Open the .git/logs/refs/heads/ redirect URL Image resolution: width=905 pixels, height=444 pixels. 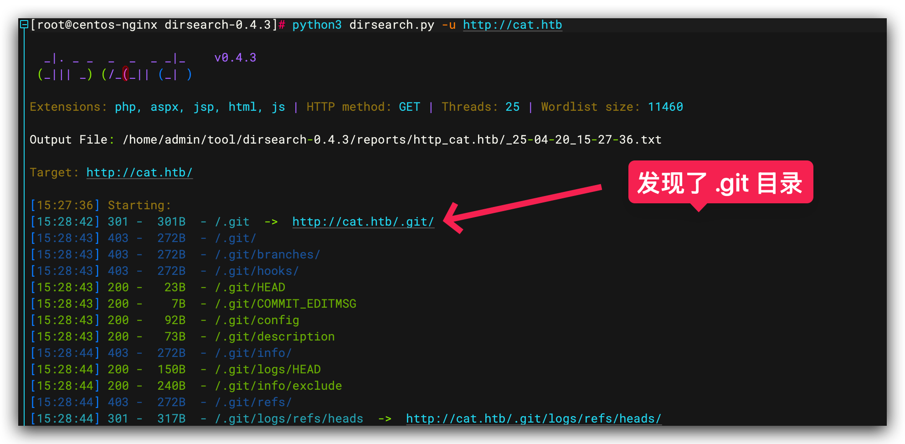click(x=533, y=418)
